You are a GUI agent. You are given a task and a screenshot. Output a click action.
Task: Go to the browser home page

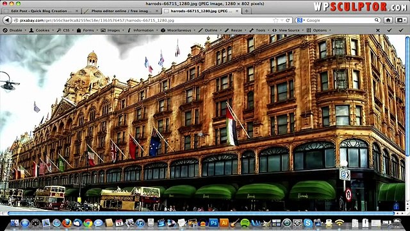coord(388,20)
